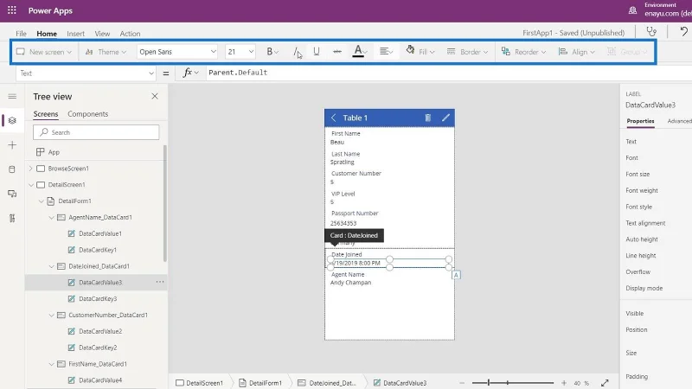Select DataCardKey1 in tree view
The image size is (692, 389).
click(x=98, y=250)
